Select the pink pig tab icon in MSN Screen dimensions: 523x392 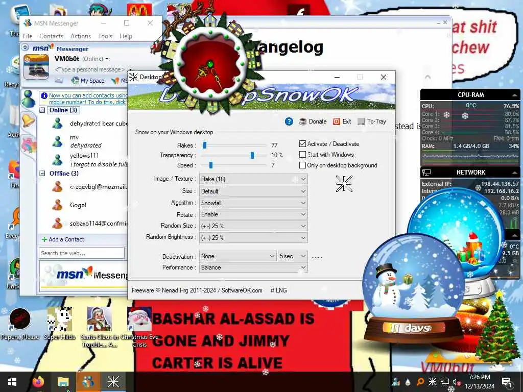(x=29, y=145)
